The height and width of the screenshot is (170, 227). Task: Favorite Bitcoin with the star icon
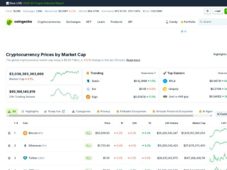point(9,133)
